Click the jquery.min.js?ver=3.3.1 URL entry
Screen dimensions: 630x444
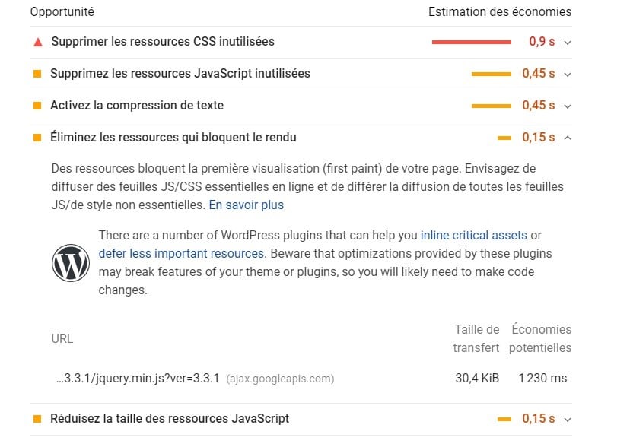click(x=138, y=378)
